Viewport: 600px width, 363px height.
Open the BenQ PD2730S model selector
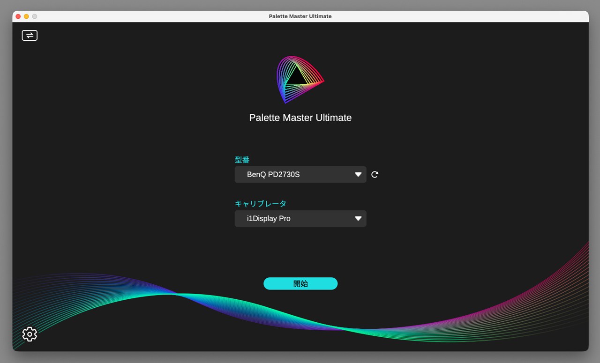pos(300,175)
